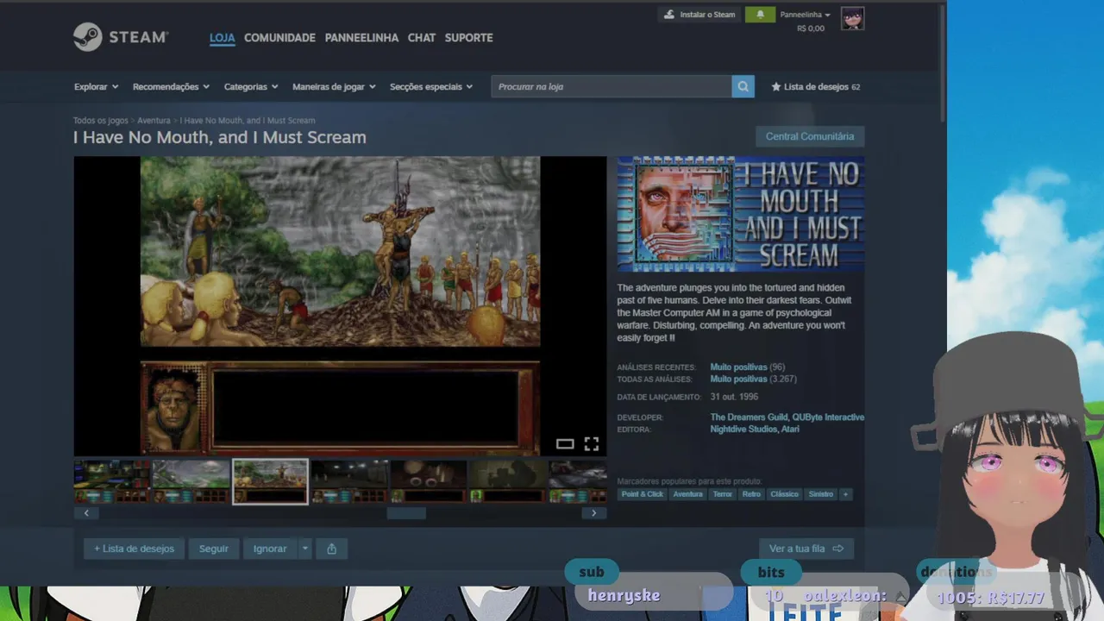Select the Terror tag

tap(722, 494)
